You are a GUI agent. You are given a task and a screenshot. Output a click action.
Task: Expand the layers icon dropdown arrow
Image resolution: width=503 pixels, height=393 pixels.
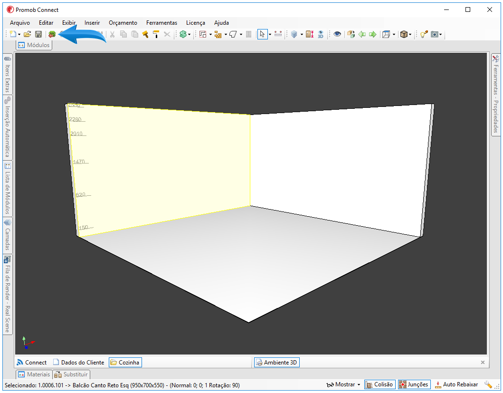click(302, 34)
